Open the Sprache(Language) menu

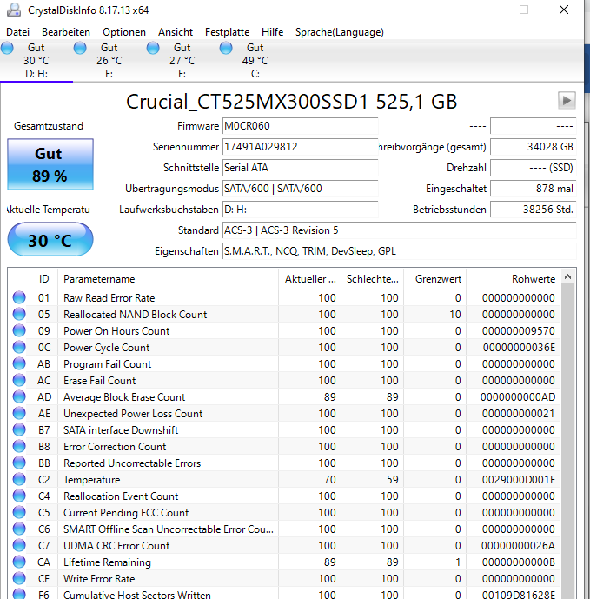[x=339, y=32]
